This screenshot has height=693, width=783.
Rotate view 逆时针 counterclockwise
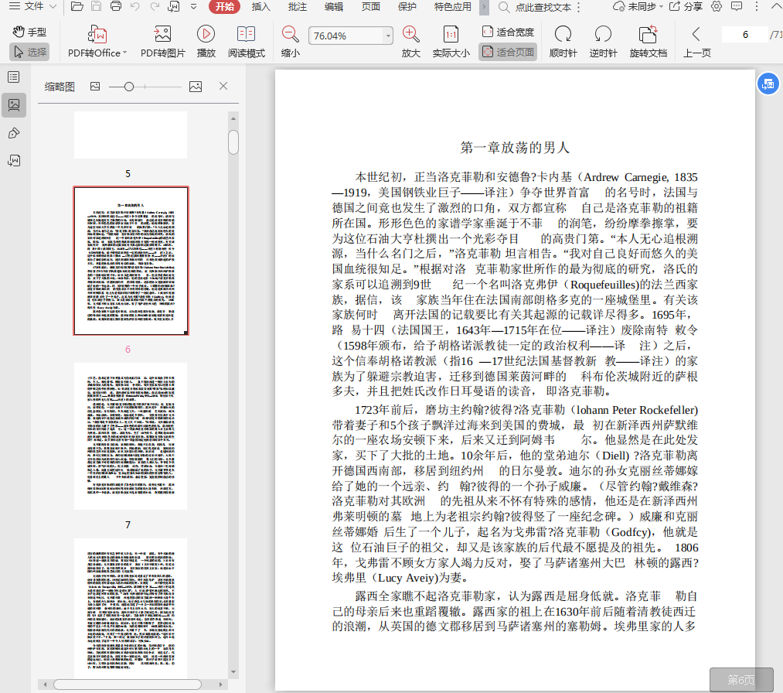(x=603, y=42)
